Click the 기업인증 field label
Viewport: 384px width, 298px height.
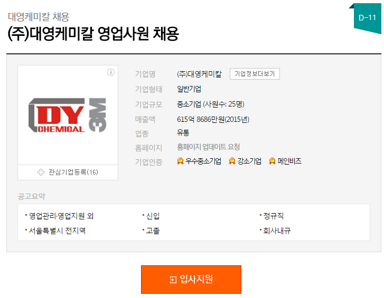148,162
